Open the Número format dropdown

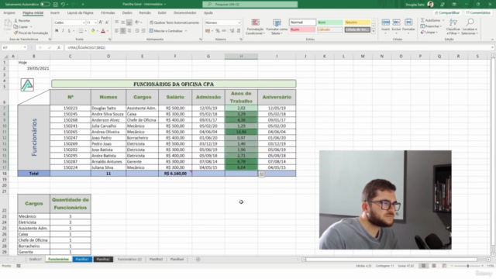239,22
